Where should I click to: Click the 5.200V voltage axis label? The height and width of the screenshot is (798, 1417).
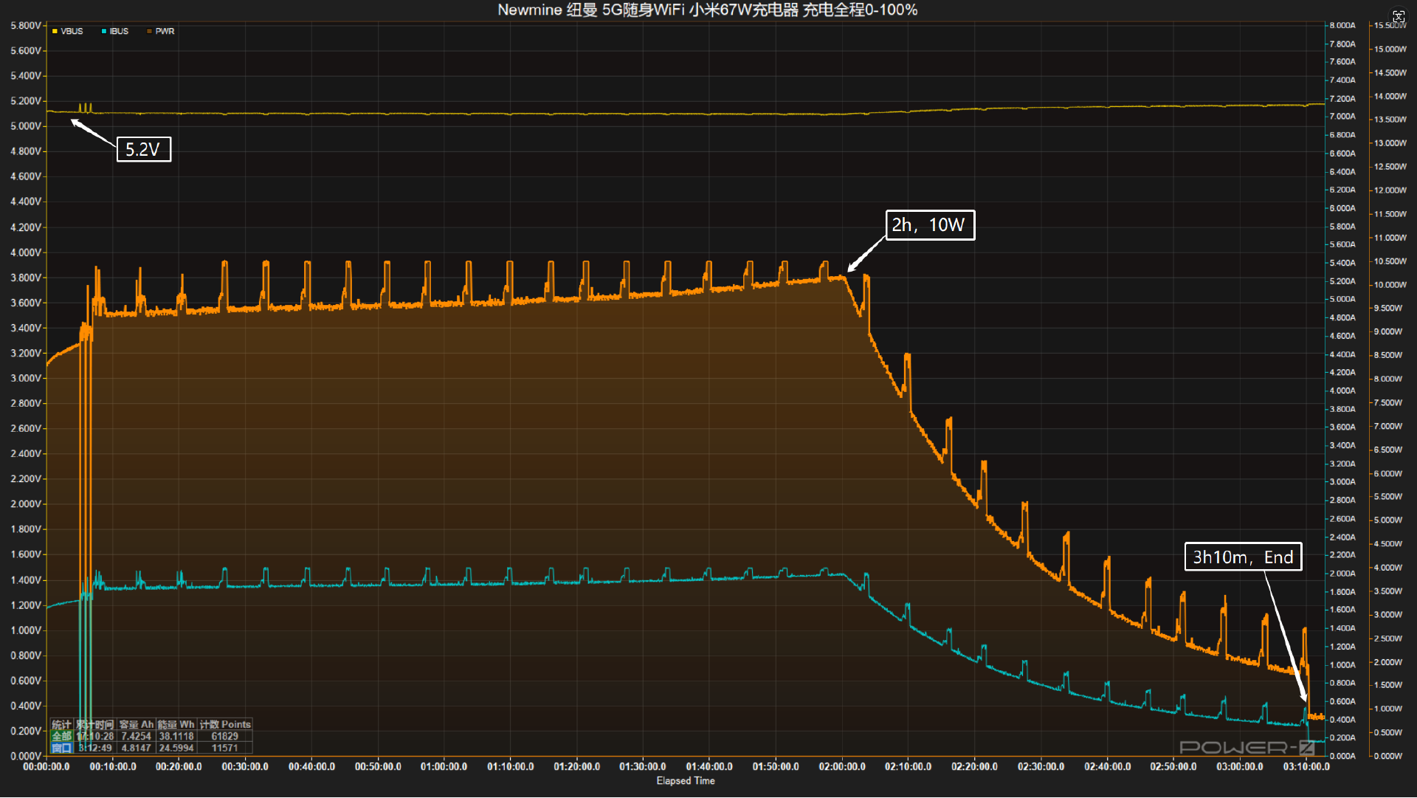click(26, 101)
